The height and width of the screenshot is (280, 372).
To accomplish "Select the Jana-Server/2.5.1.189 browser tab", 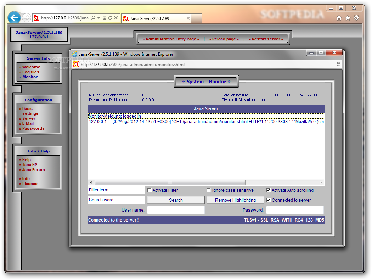I will pos(156,18).
